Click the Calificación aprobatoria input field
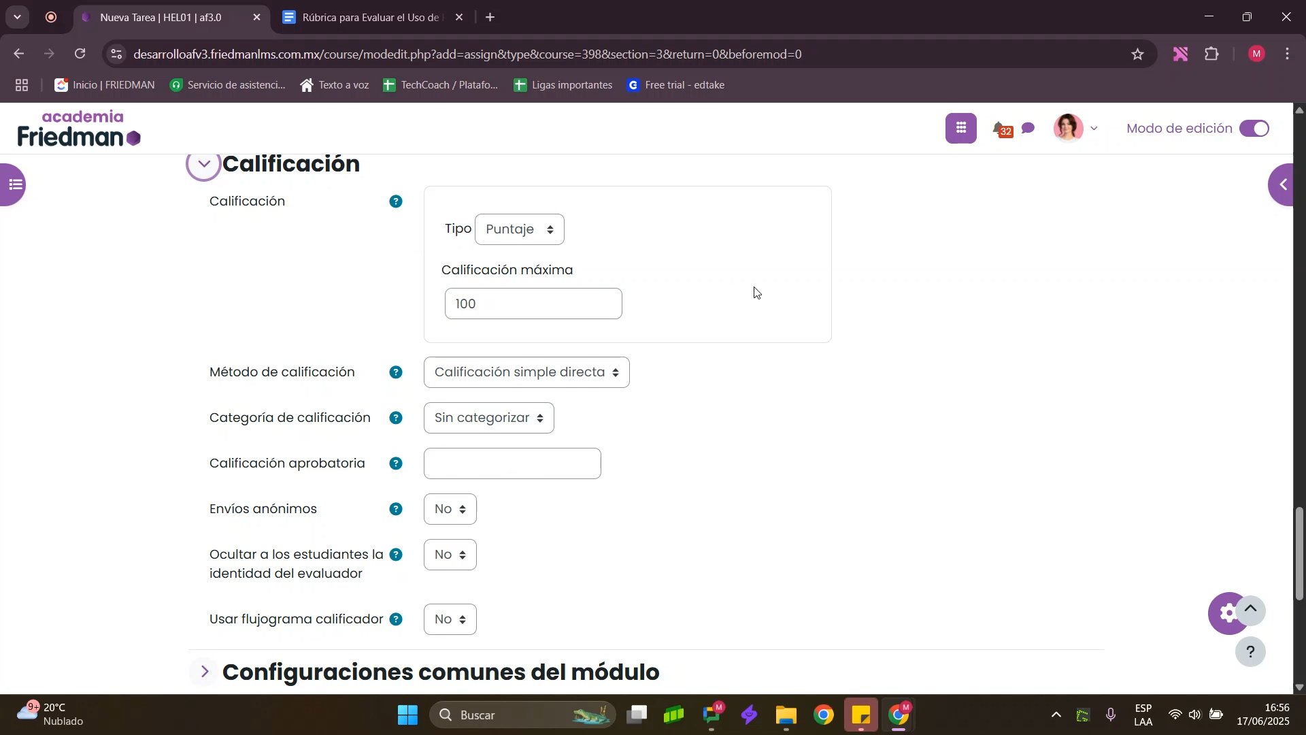The image size is (1306, 735). click(x=512, y=464)
